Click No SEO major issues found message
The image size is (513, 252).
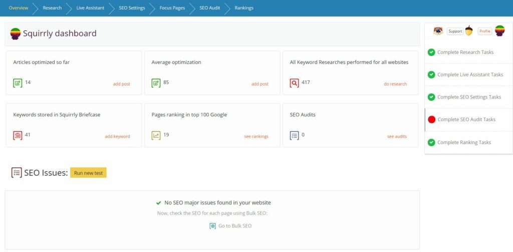pos(217,202)
